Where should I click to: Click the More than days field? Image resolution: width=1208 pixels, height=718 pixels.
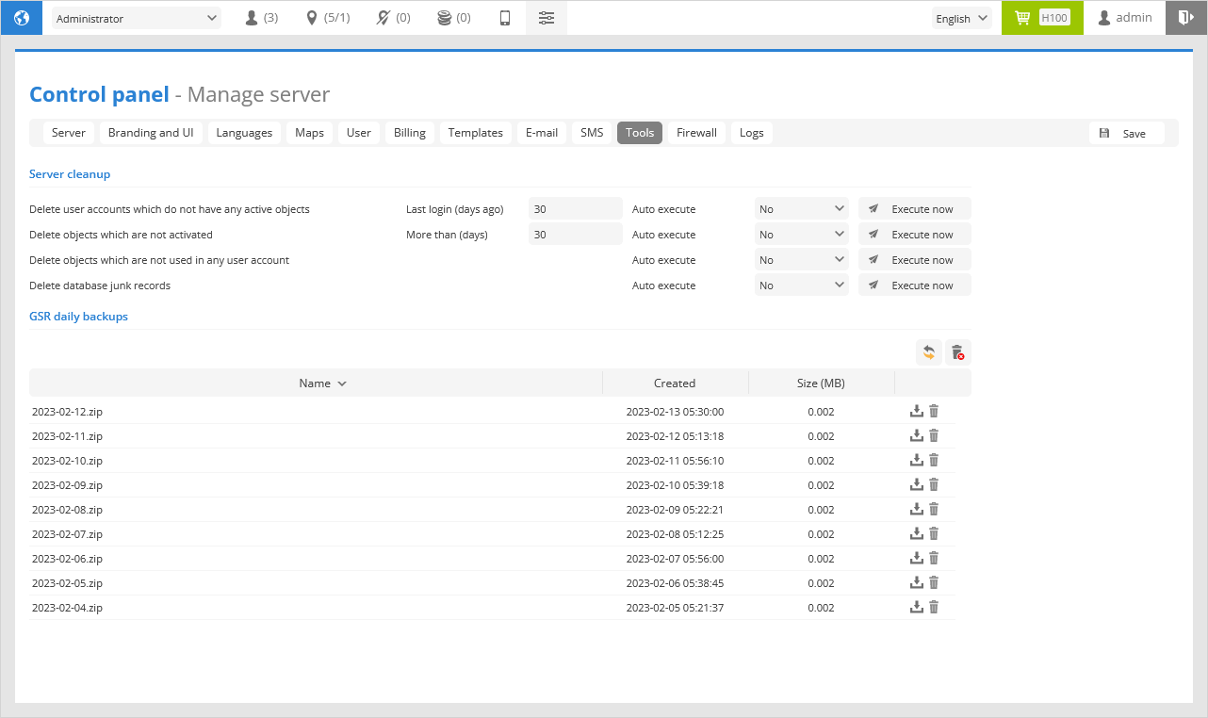(x=576, y=235)
